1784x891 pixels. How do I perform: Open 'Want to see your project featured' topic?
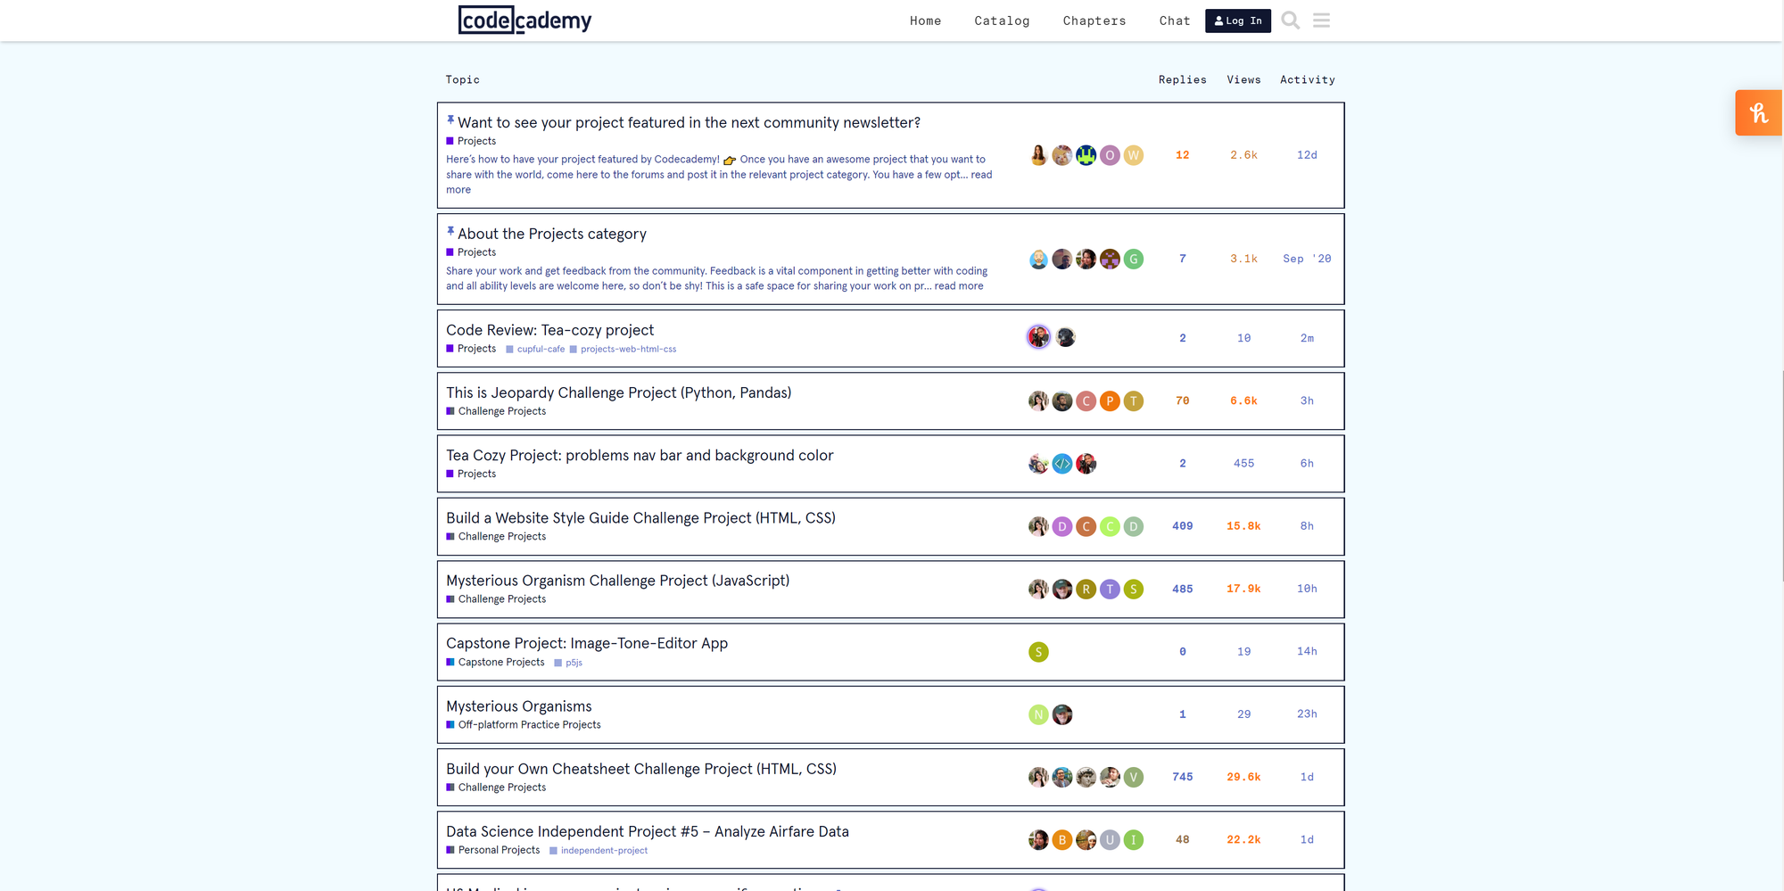tap(689, 122)
